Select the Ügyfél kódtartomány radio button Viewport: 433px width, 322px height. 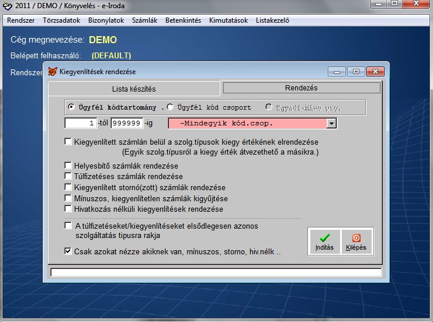[72, 107]
